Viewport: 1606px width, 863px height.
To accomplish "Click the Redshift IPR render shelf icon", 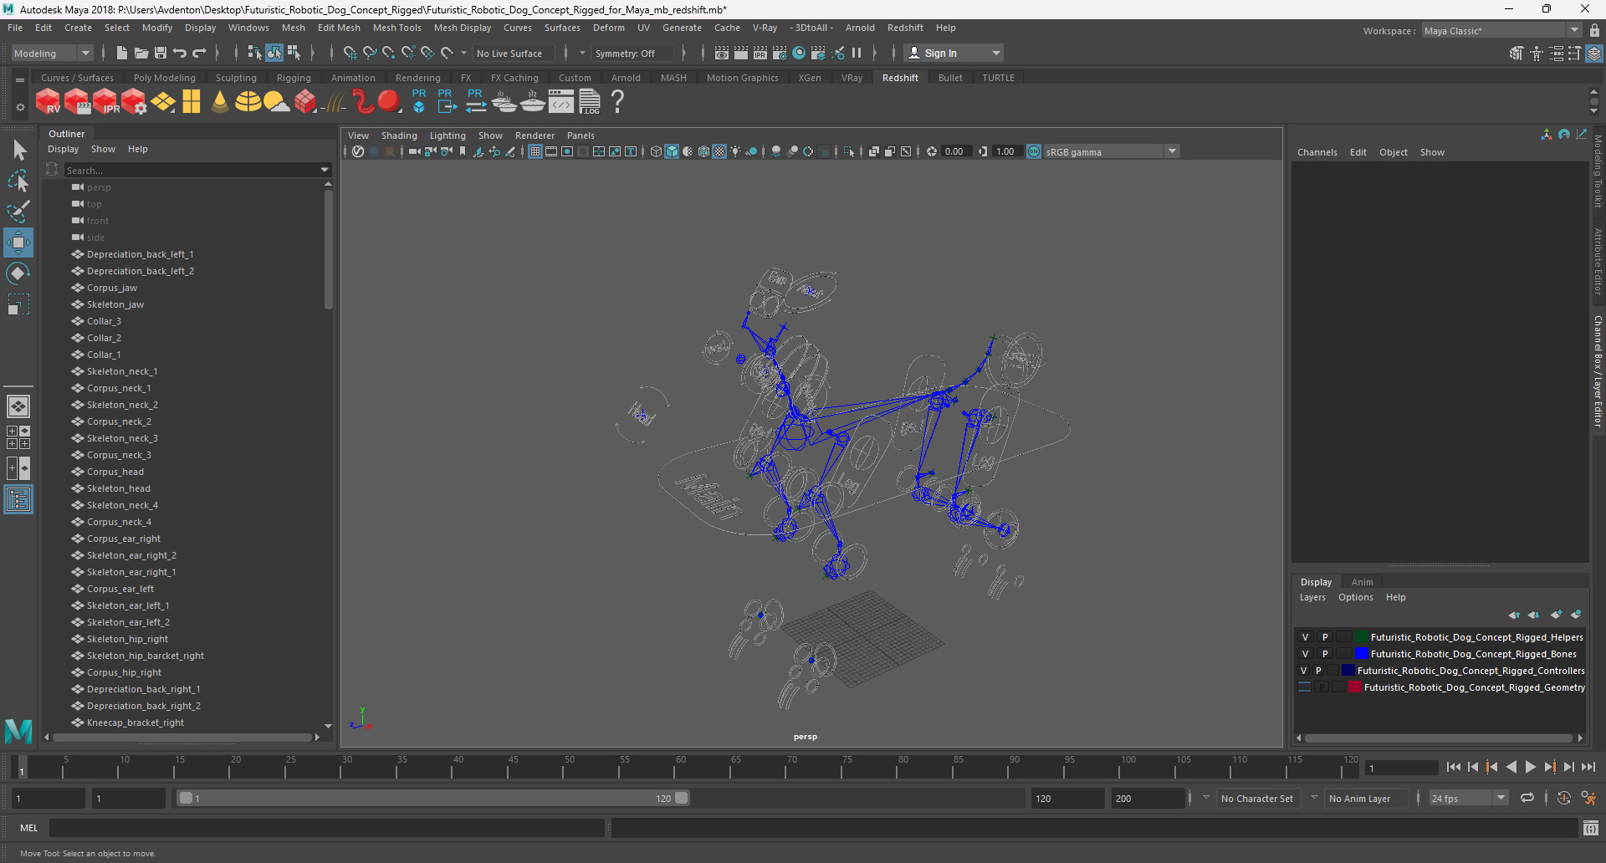I will 105,102.
